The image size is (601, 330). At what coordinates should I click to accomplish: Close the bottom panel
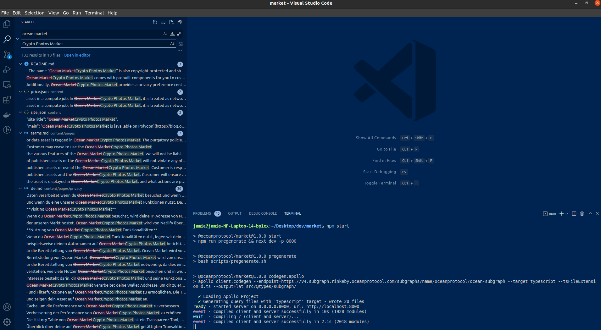point(597,213)
